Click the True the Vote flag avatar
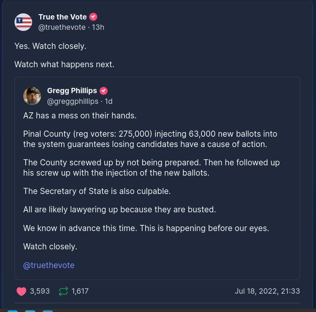The height and width of the screenshot is (312, 316). (23, 22)
